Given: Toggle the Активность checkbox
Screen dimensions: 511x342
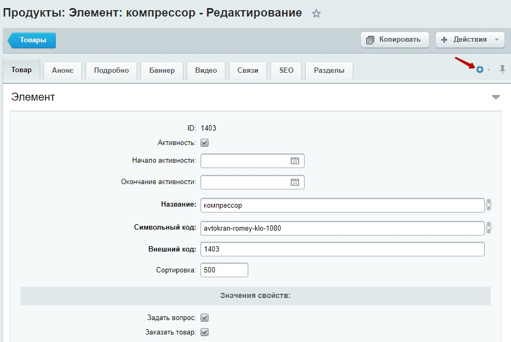Looking at the screenshot, I should click(205, 142).
